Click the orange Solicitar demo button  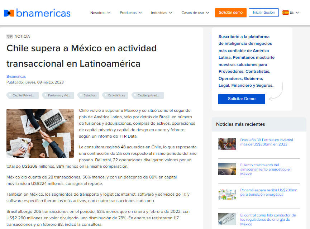click(231, 13)
